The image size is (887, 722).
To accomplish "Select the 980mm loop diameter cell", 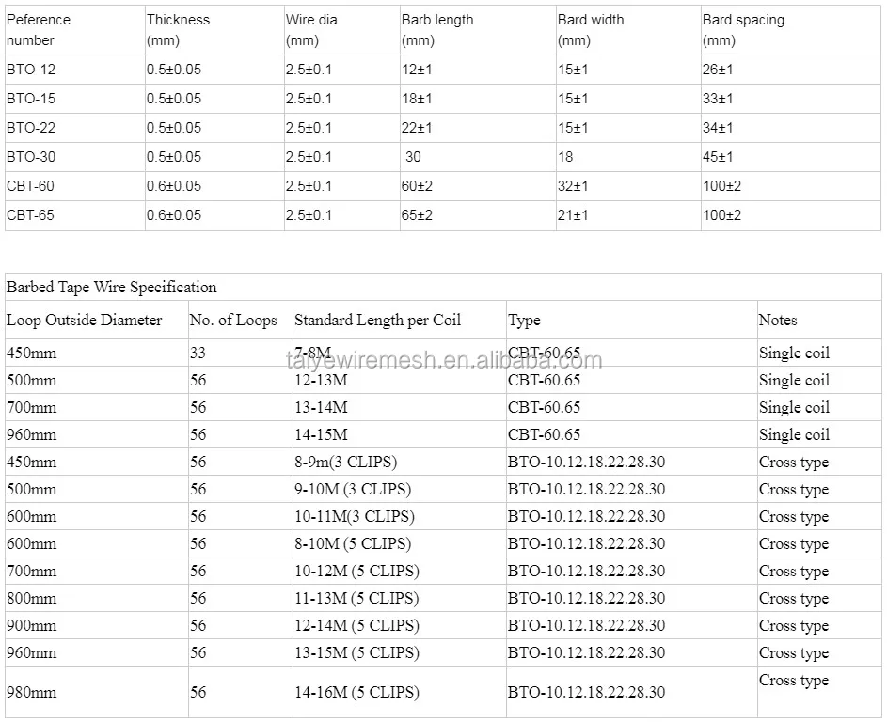I will click(x=31, y=692).
